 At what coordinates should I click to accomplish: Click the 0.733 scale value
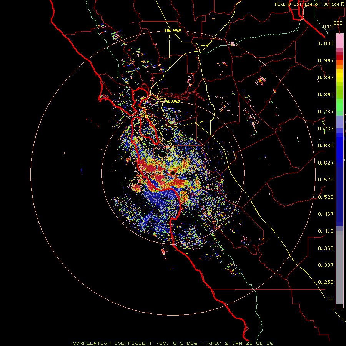click(326, 129)
